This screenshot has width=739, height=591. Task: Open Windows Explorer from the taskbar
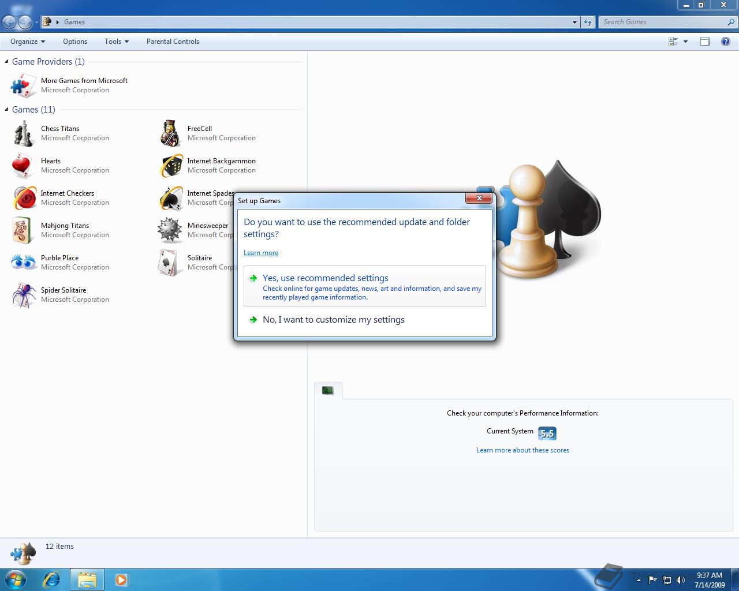[x=87, y=579]
